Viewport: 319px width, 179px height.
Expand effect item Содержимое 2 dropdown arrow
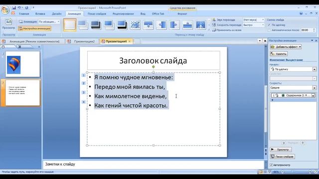point(314,95)
